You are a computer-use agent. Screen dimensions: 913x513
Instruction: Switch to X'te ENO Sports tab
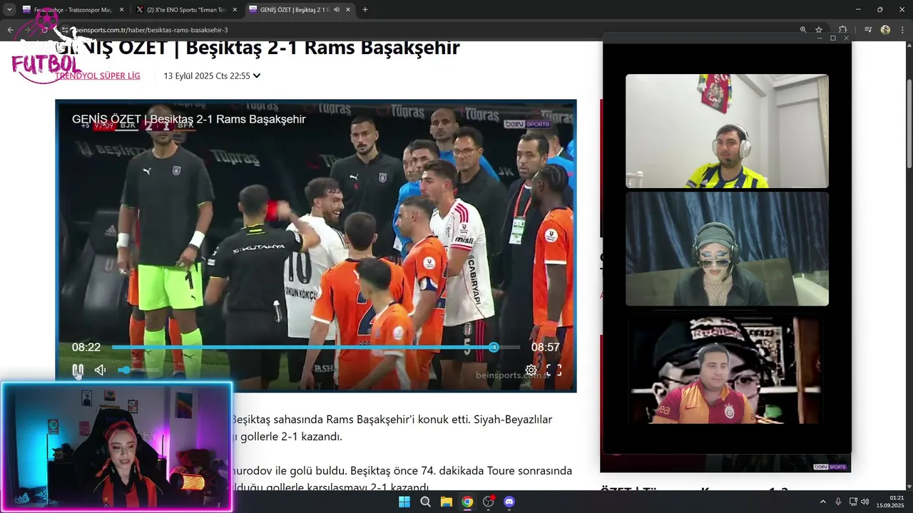(x=186, y=10)
